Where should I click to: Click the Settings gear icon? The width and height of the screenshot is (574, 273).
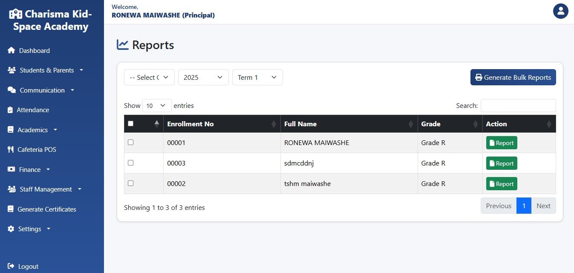tap(11, 229)
